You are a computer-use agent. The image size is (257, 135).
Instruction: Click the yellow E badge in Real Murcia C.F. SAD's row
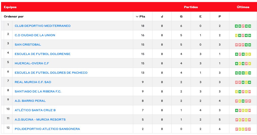pyautogui.click(x=246, y=82)
